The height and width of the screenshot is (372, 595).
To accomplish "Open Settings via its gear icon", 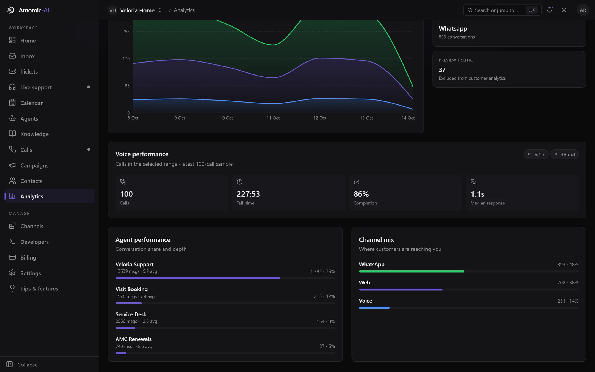I will click(12, 273).
